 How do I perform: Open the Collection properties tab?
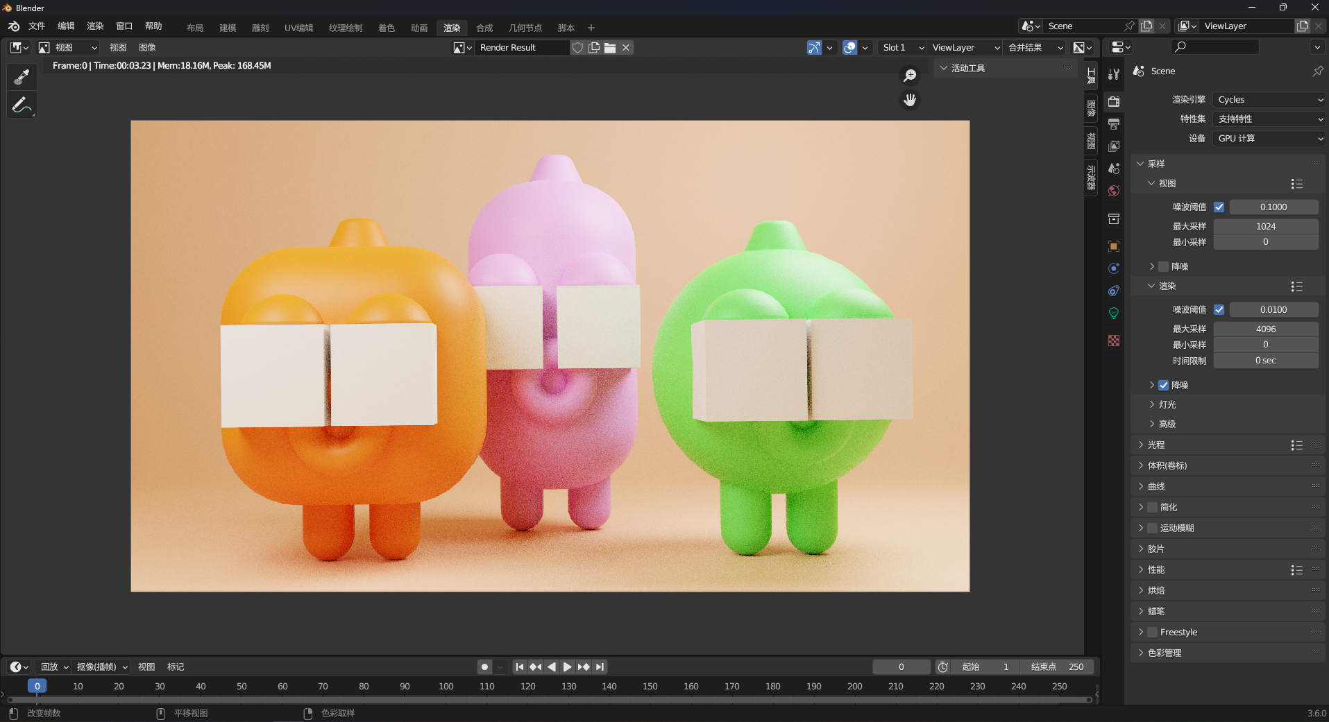click(1114, 219)
